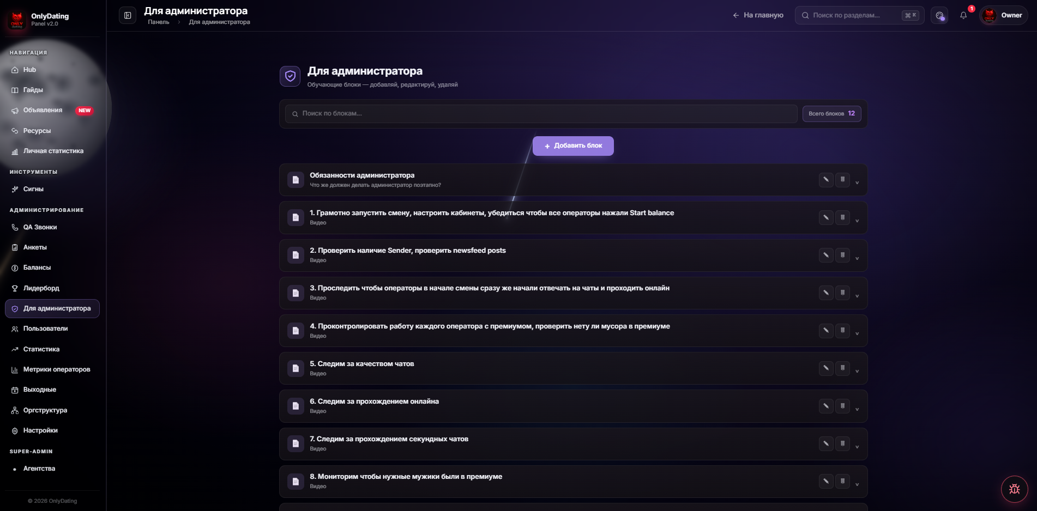This screenshot has height=511, width=1037.
Task: Delete the "5. Следим за качеством чатов" block
Action: tap(842, 368)
